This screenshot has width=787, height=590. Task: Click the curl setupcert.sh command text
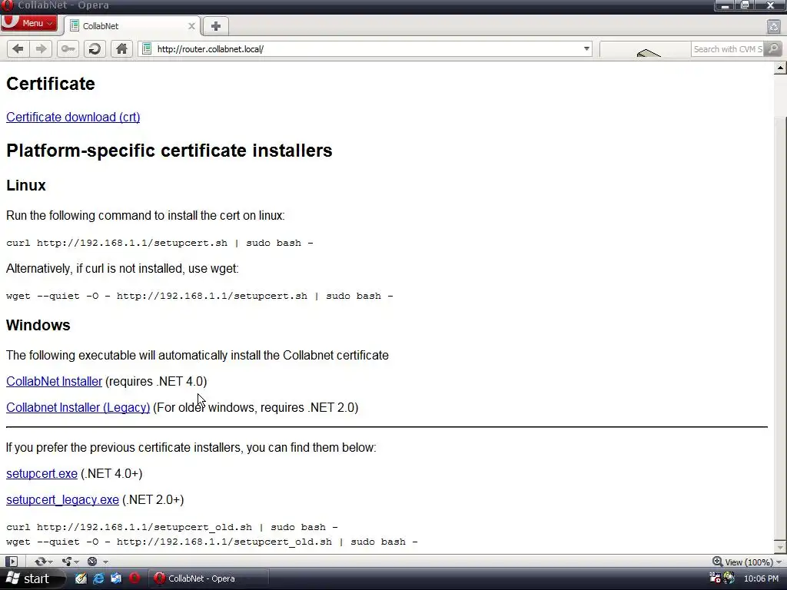[x=160, y=243]
